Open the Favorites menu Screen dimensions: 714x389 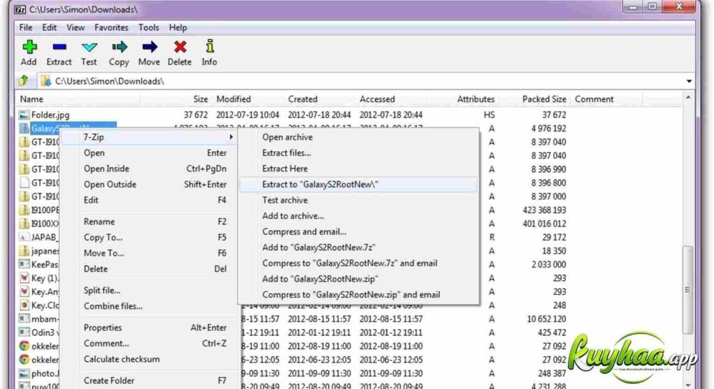(x=111, y=28)
